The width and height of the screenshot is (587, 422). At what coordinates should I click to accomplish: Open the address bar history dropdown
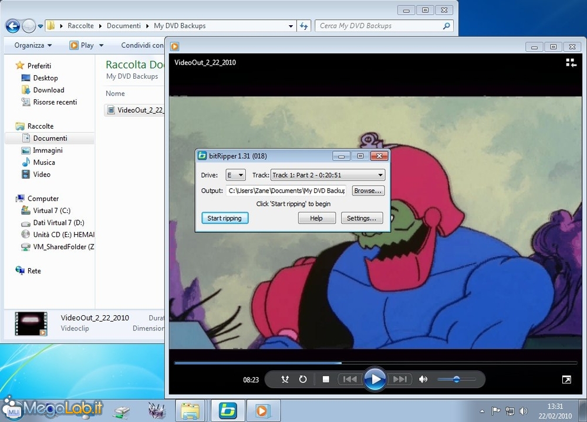[291, 26]
